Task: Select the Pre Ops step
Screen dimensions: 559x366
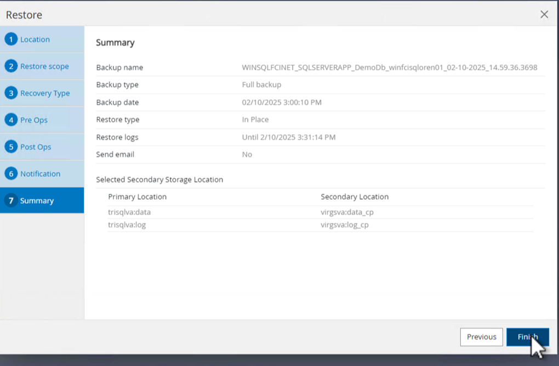Action: (42, 120)
